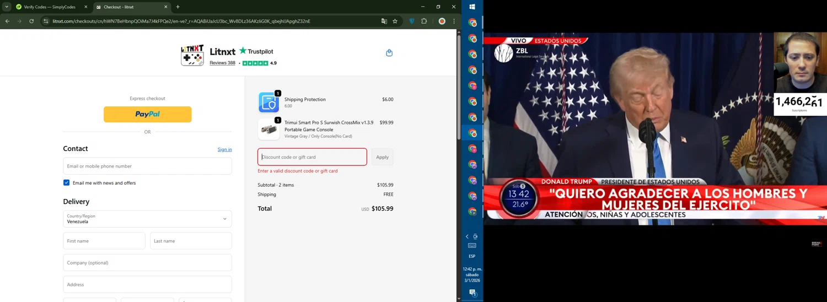View site information icon in address bar

[x=46, y=21]
